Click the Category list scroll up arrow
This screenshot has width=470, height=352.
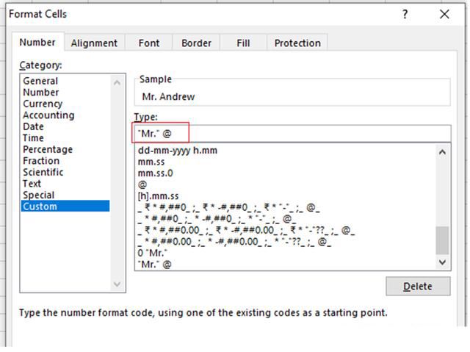[x=117, y=82]
